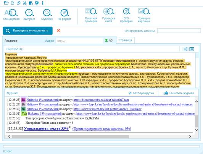Open settings with the gear icon
The image size is (203, 154).
(37, 3)
